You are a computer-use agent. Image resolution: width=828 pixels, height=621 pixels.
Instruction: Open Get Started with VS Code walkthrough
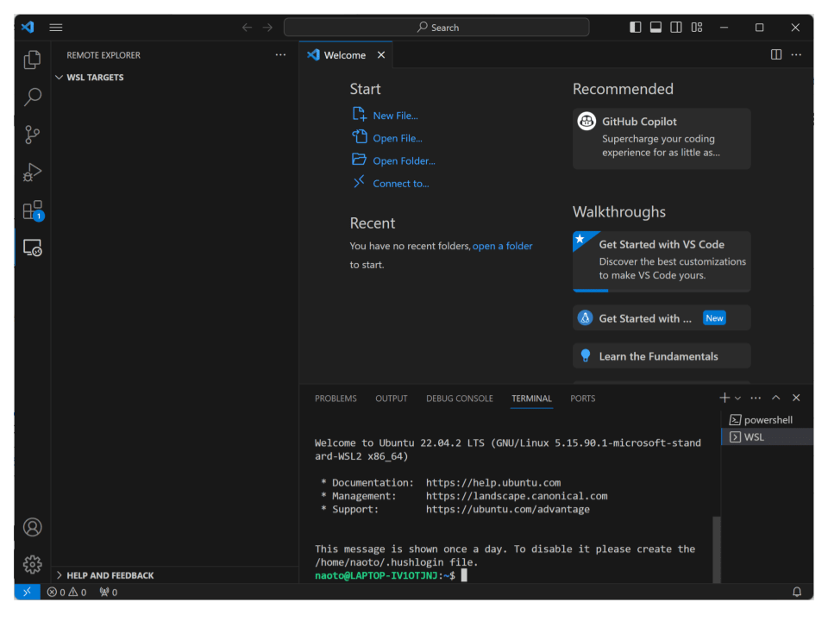click(x=662, y=260)
